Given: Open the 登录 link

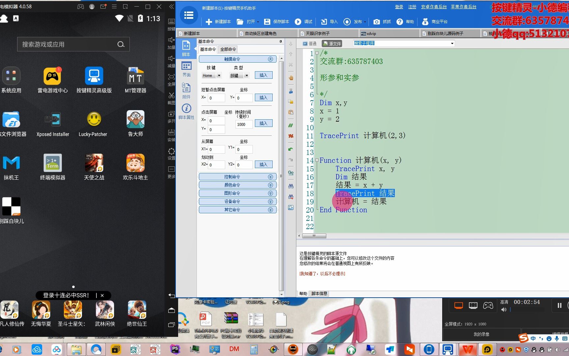Looking at the screenshot, I should click(399, 7).
